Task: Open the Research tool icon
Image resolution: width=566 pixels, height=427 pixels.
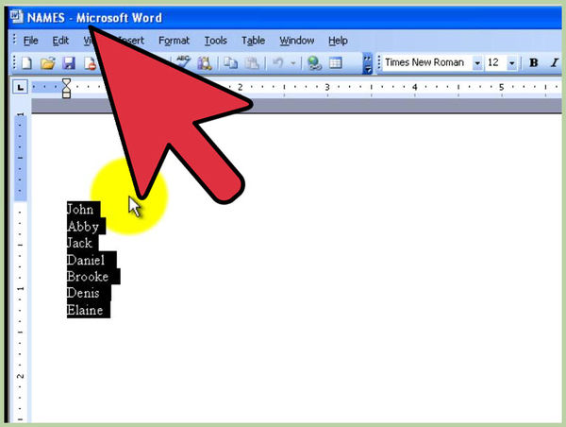Action: coord(205,63)
